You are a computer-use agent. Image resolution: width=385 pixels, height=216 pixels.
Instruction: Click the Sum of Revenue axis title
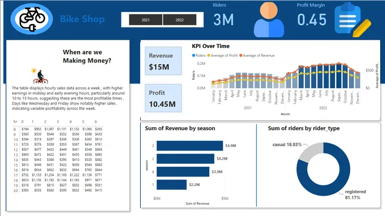[x=197, y=203]
